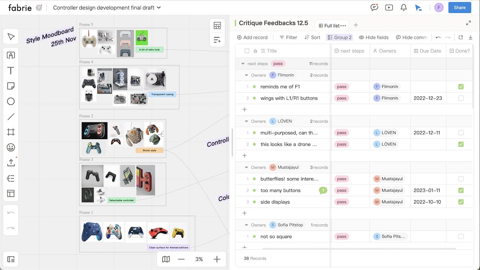Uncheck Done for side displays

461,202
